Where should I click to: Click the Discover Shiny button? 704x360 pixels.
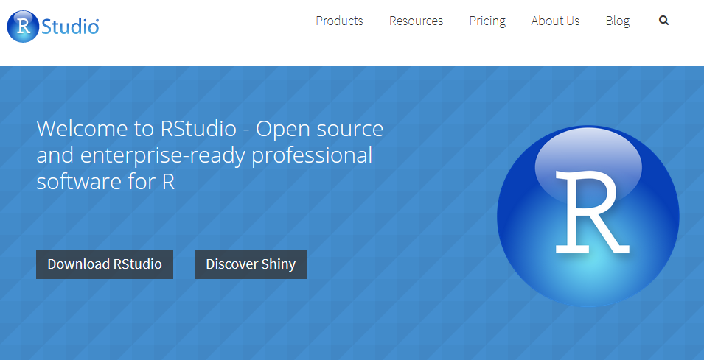[251, 264]
